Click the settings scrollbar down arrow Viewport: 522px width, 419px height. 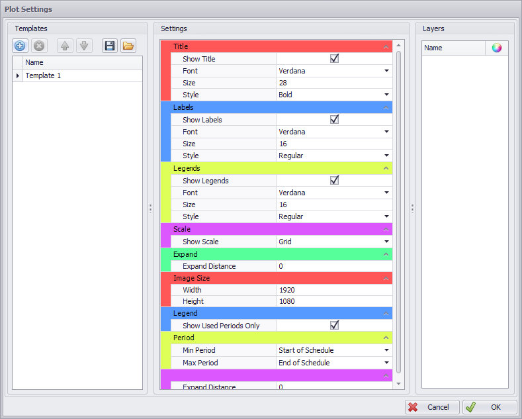point(398,383)
